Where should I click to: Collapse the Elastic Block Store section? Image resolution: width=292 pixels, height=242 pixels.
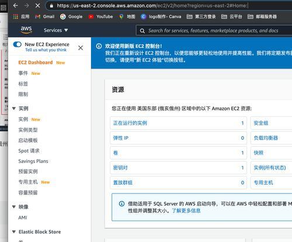click(14, 231)
